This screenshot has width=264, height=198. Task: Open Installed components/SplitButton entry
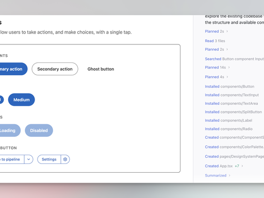click(233, 112)
